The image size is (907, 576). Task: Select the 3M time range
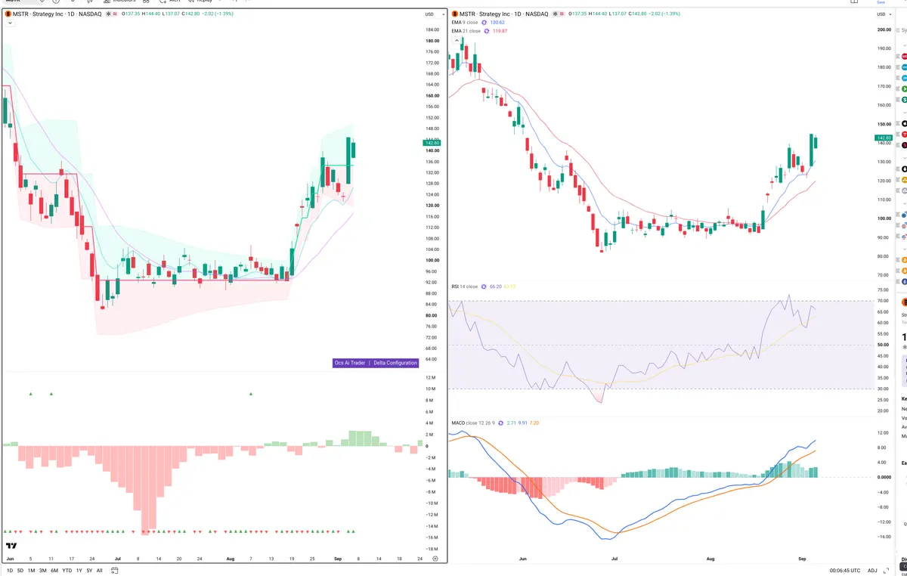pyautogui.click(x=42, y=570)
